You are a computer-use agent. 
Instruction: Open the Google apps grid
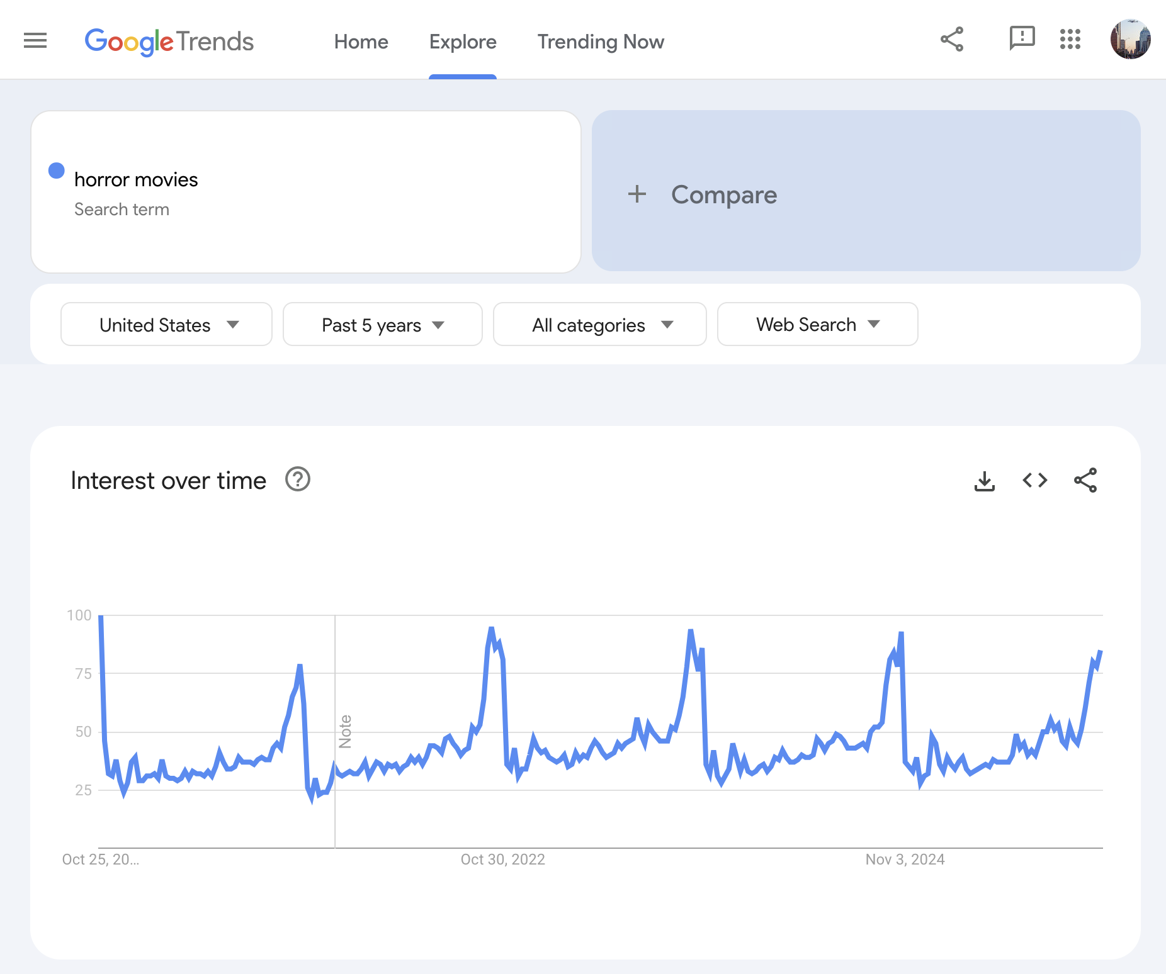pyautogui.click(x=1070, y=39)
